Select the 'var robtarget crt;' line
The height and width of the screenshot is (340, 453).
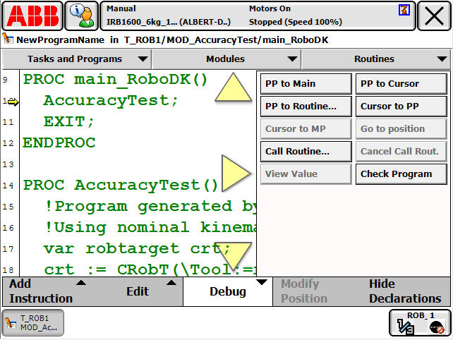[137, 249]
